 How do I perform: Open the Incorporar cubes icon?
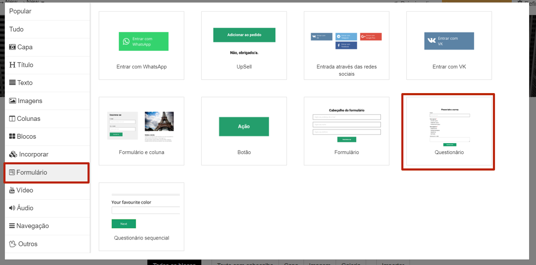point(13,154)
